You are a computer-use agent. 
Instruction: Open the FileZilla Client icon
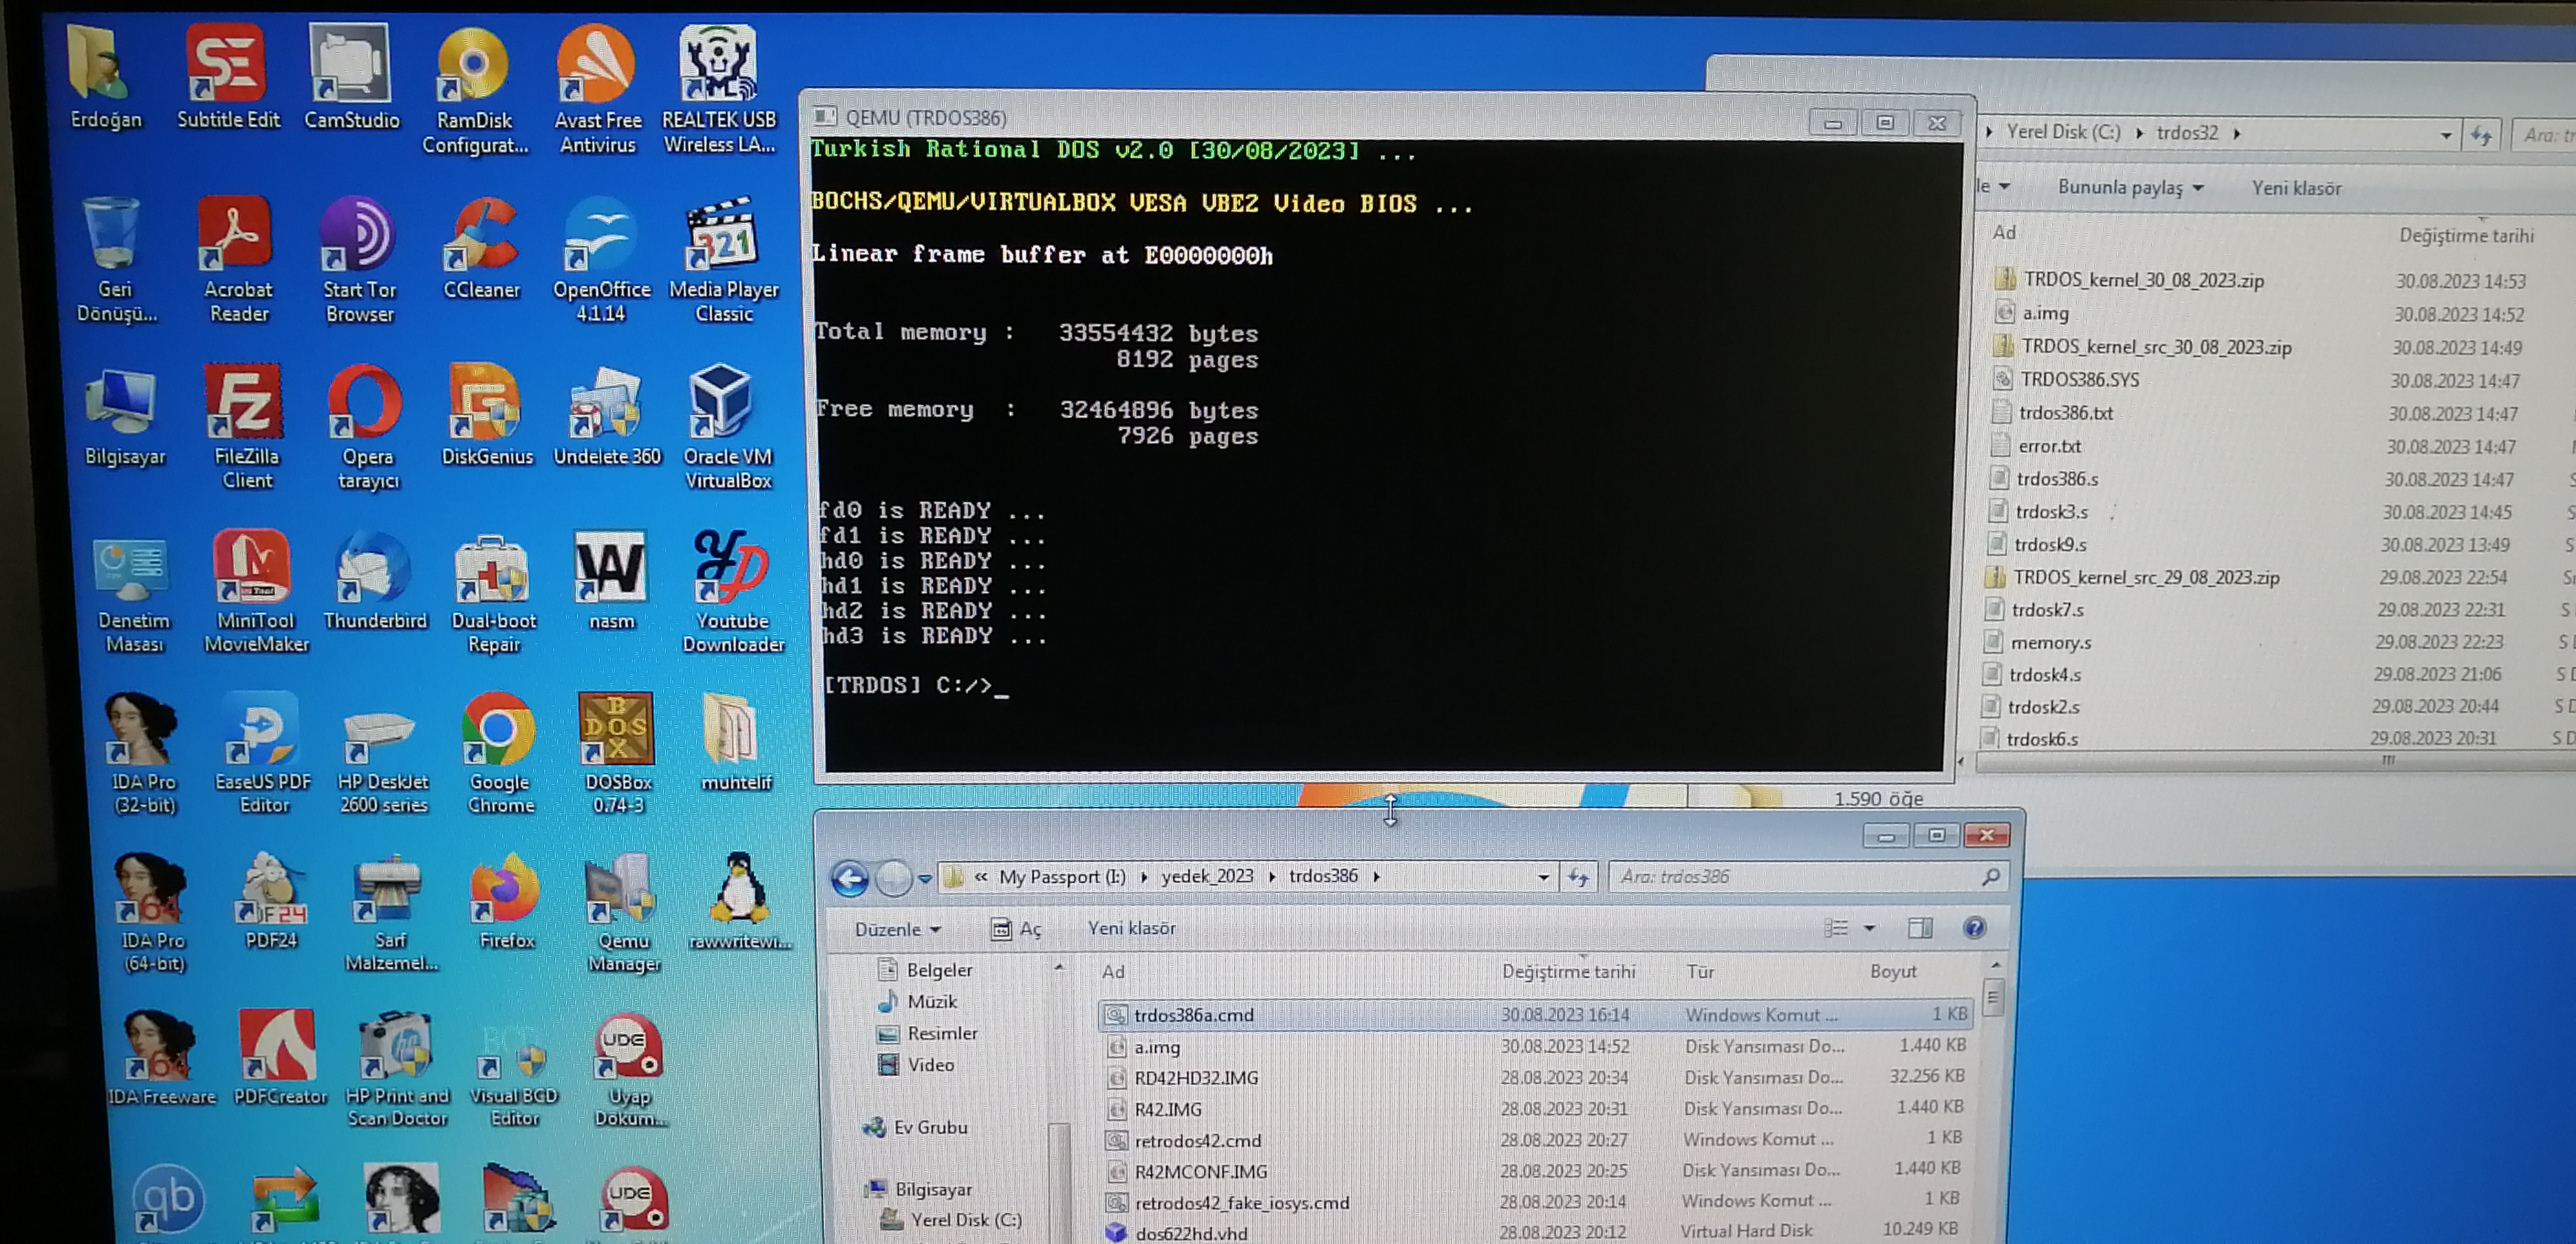point(245,425)
